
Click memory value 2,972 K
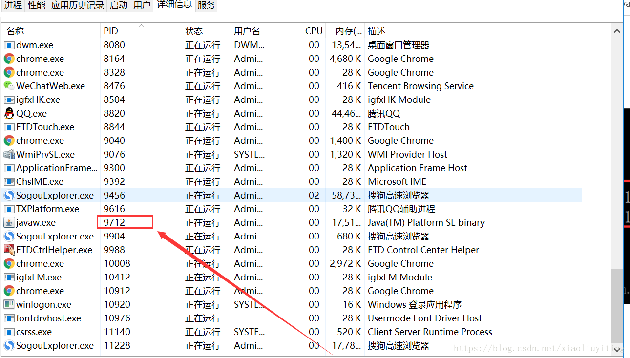click(345, 263)
